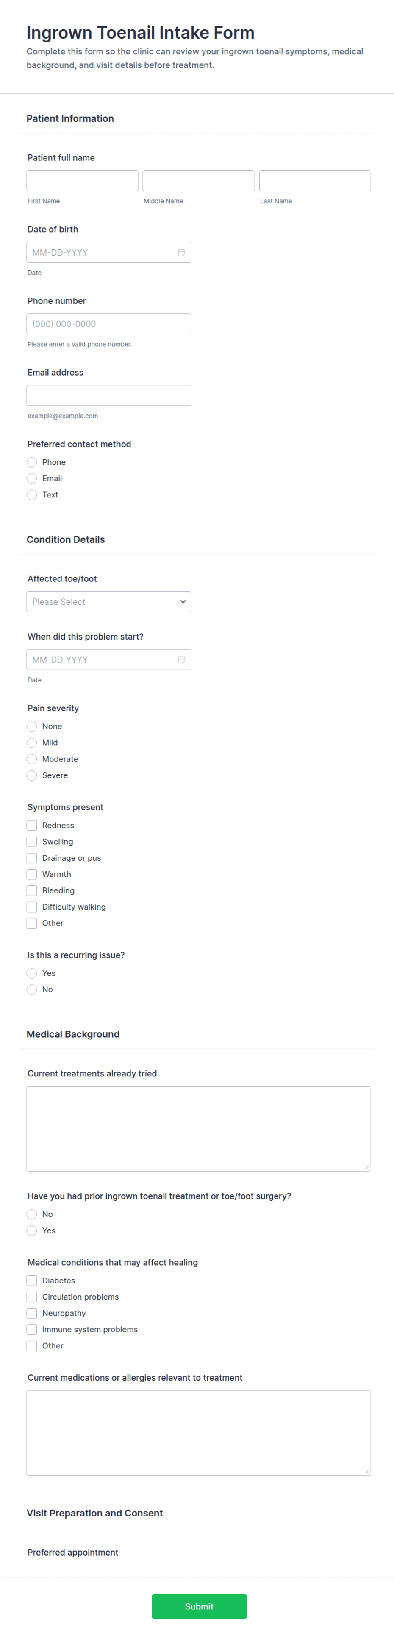This screenshot has height=1640, width=394.
Task: Select Phone as preferred contact method
Action: 32,462
